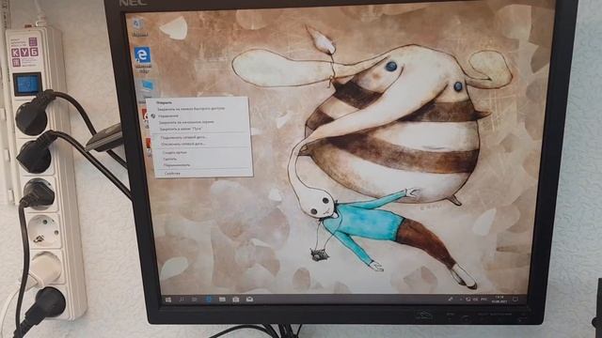Open File Explorer from the taskbar
602x338 pixels.
pyautogui.click(x=222, y=300)
